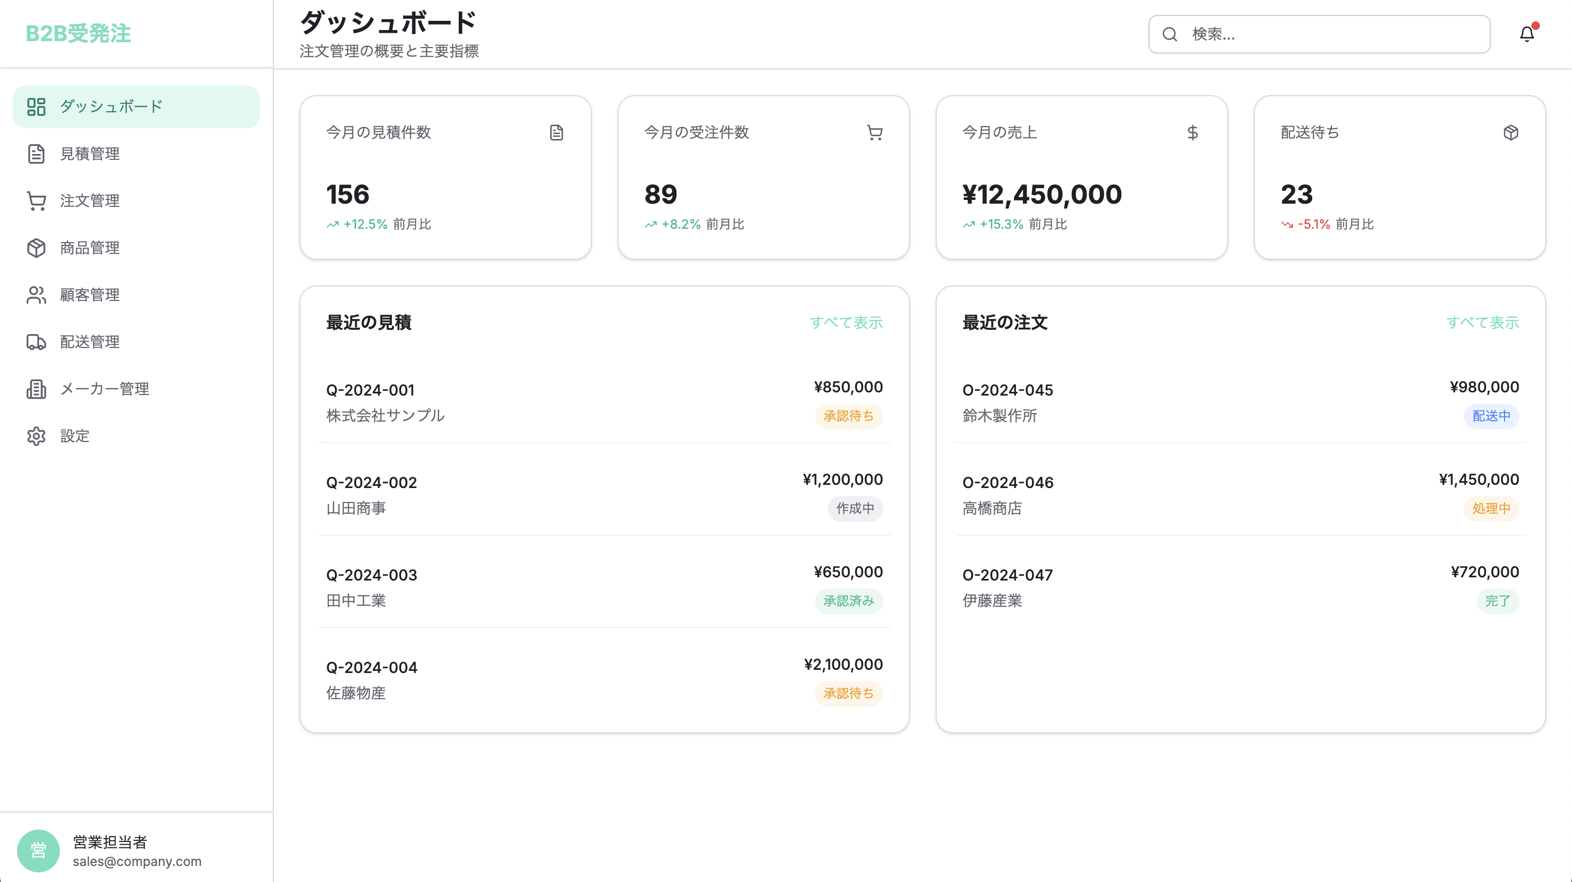Open メーカー管理 with the building icon
This screenshot has width=1572, height=882.
coord(36,389)
